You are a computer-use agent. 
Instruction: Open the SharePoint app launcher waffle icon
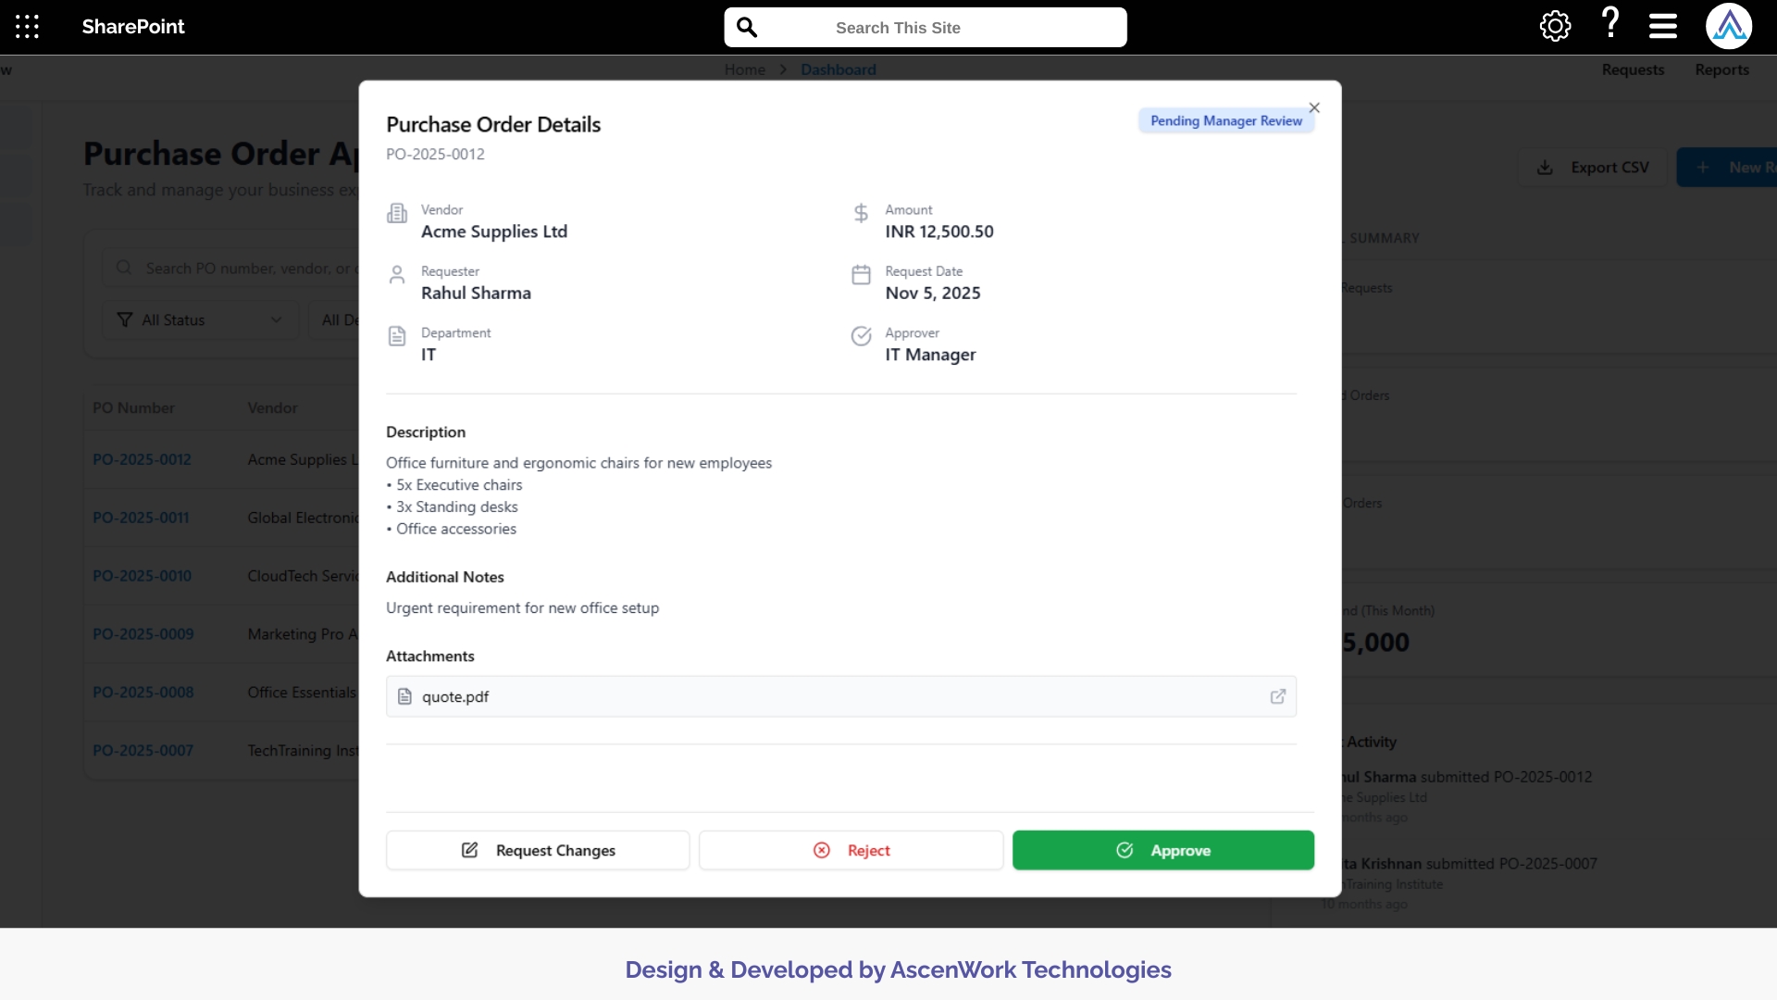(27, 27)
